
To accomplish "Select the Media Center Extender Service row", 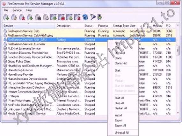I will (x=89, y=113).
